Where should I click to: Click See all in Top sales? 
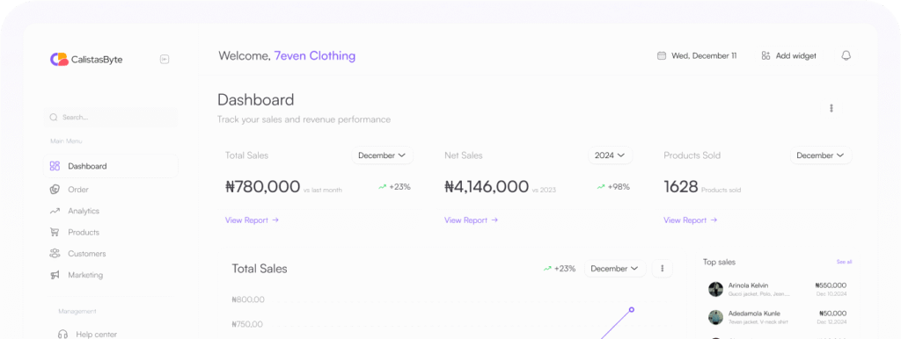click(x=844, y=262)
